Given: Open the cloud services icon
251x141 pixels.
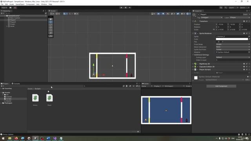Looking at the screenshot, I should 11,8.
